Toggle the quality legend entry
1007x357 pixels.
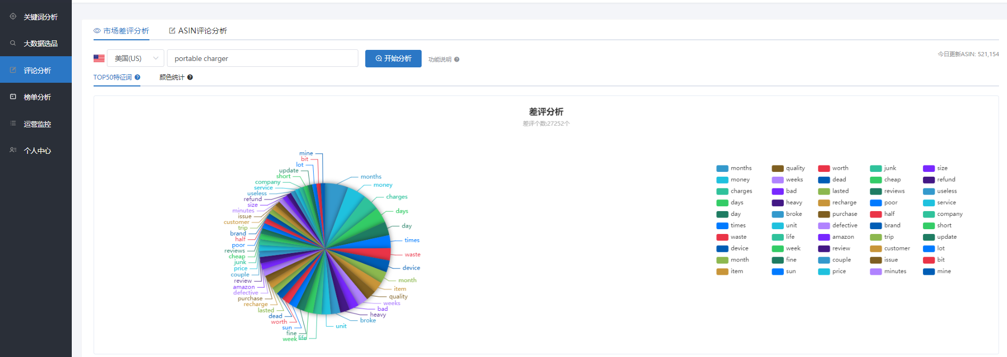788,168
